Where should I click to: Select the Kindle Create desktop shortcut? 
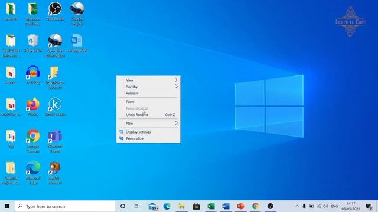(x=55, y=107)
